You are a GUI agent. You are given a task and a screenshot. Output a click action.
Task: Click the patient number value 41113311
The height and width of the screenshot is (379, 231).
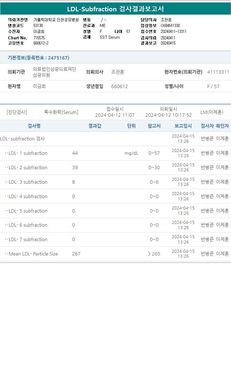[218, 72]
